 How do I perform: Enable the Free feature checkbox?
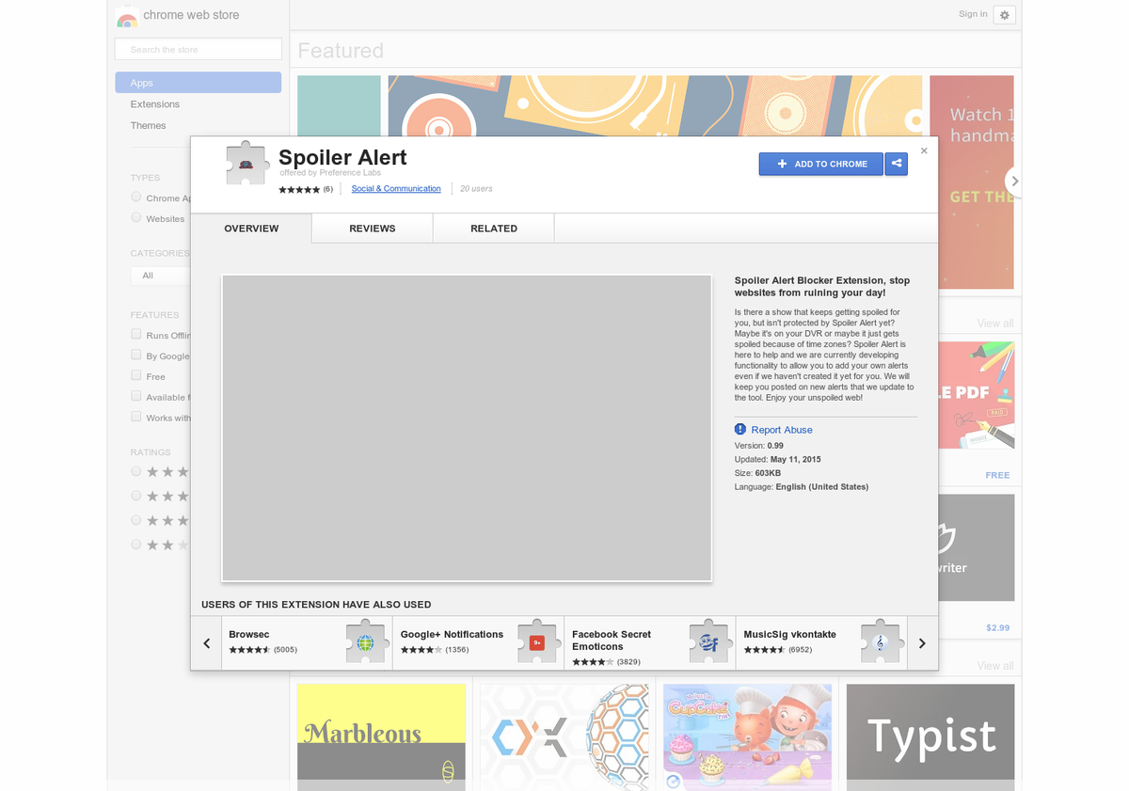[x=136, y=375]
